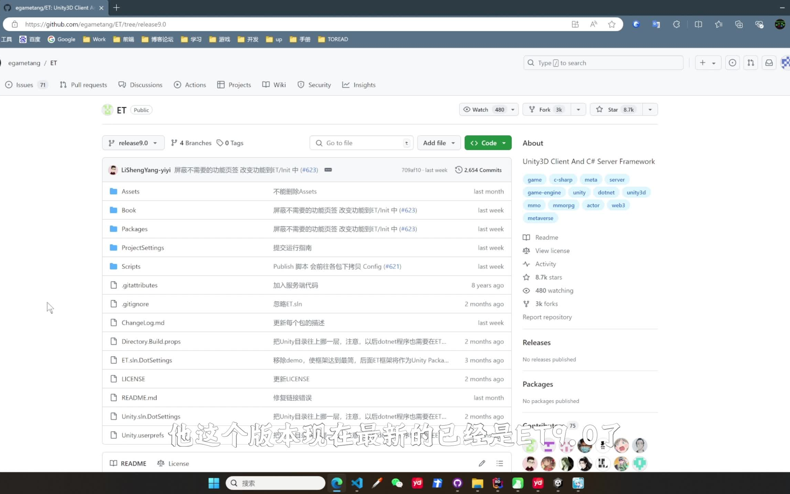Click Report repository link
The height and width of the screenshot is (494, 790).
547,317
